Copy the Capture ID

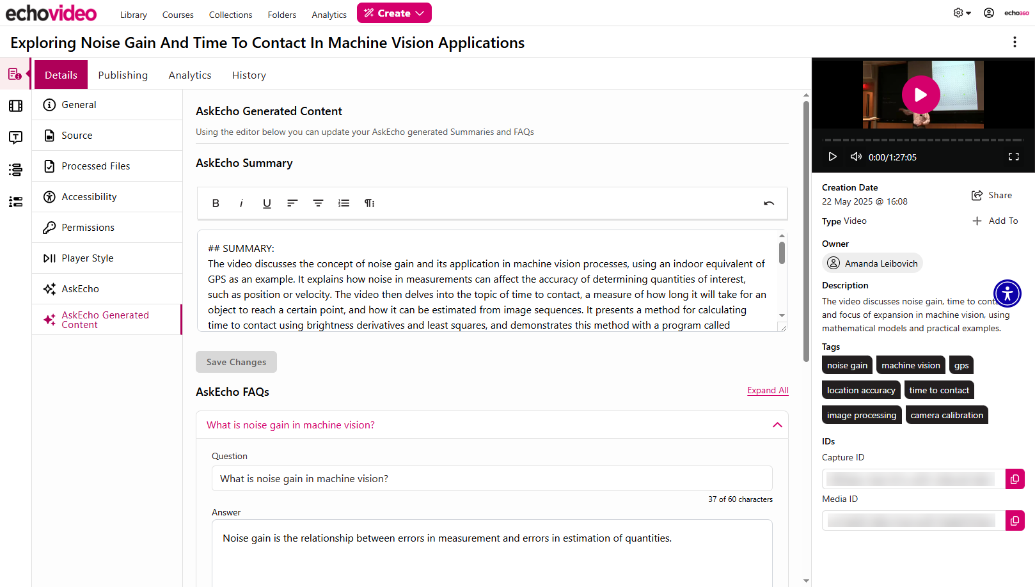[1015, 479]
